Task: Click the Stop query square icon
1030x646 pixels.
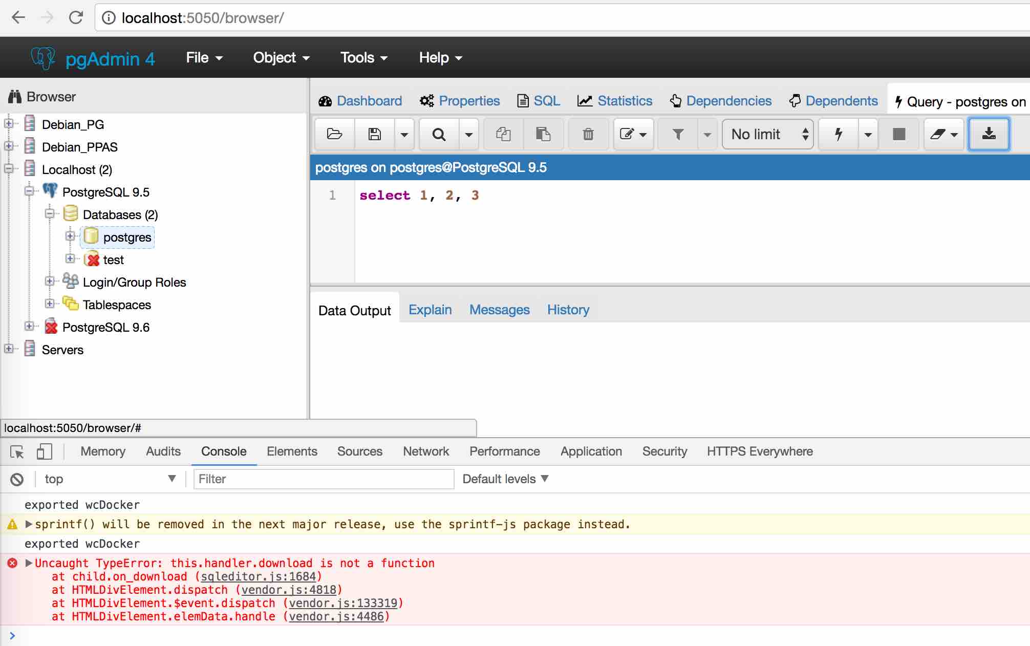Action: coord(898,134)
